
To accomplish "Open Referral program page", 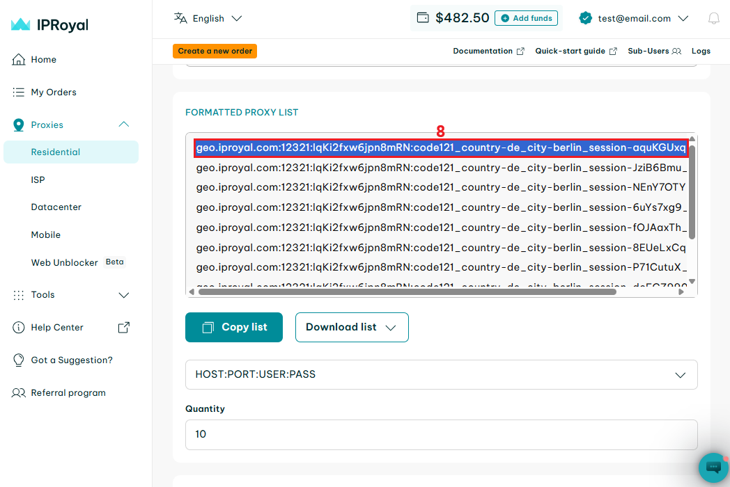I will (68, 393).
